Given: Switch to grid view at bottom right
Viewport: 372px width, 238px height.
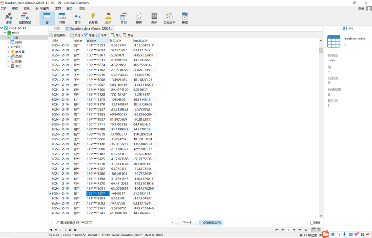Looking at the screenshot, I should coord(313,230).
